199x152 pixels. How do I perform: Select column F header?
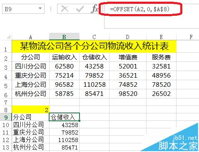191,37
